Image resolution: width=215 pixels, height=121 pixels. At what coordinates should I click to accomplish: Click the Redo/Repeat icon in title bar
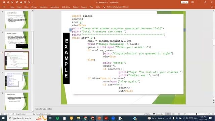click(17, 2)
